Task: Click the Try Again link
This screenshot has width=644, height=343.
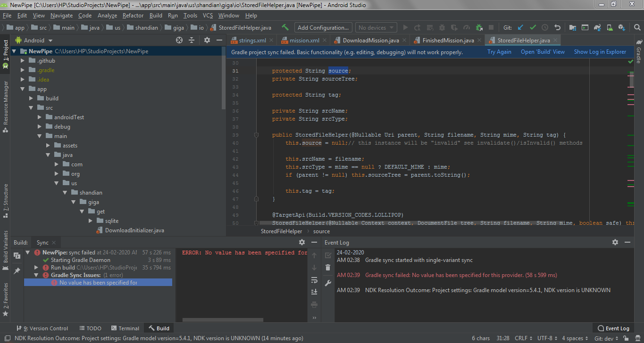Action: tap(499, 51)
